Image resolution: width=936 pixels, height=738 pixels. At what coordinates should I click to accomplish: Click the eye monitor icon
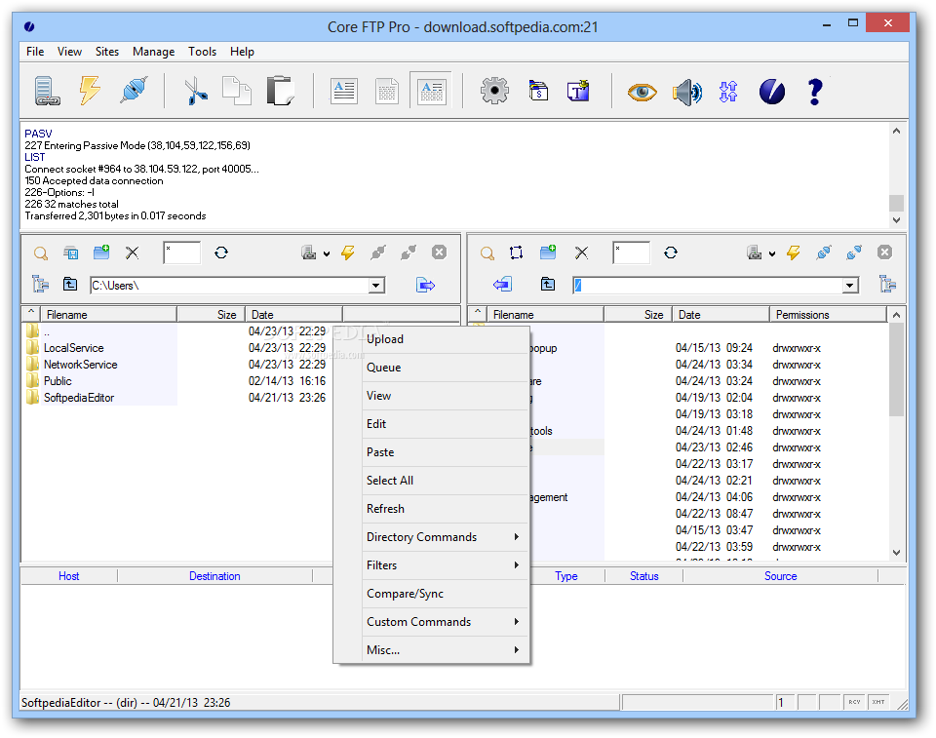point(642,92)
